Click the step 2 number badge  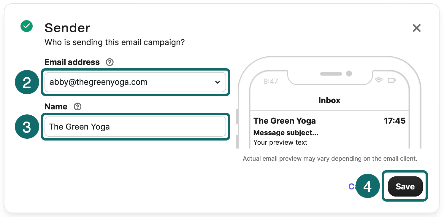pos(27,82)
